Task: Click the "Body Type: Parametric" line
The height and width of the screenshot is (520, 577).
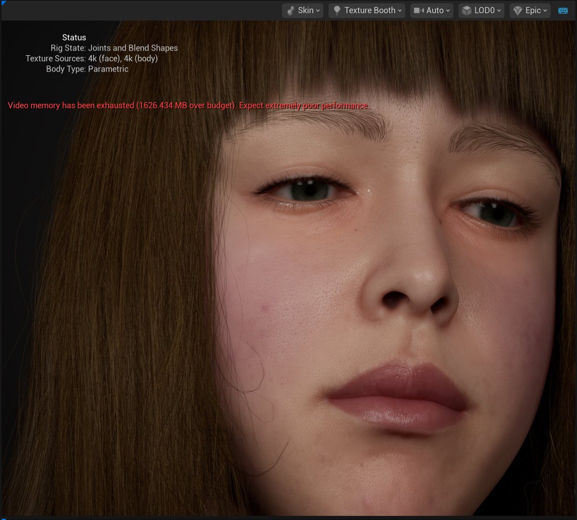Action: (x=87, y=69)
